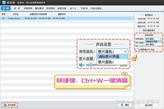
Task: Click the 截取时长 value in the right panel
Action: pyautogui.click(x=153, y=26)
